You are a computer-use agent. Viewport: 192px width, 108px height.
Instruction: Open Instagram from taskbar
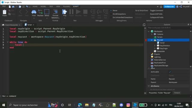coord(128,105)
